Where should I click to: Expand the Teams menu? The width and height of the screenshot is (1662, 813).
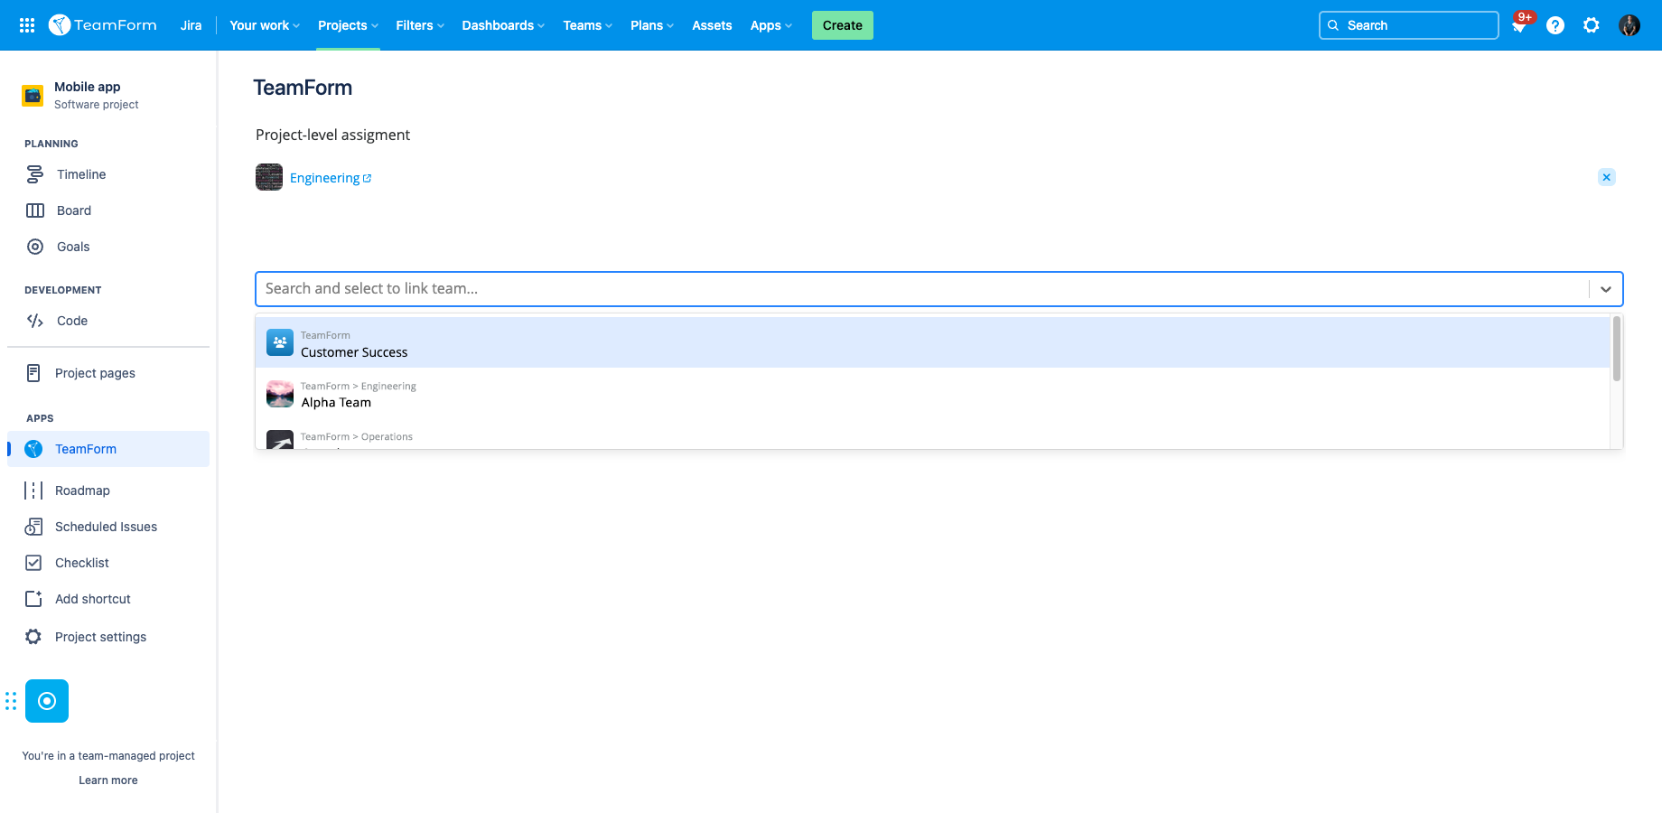pyautogui.click(x=587, y=25)
